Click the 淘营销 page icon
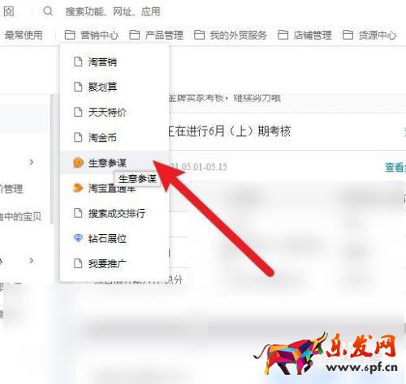Screen dimensions: 406x384 (78, 62)
